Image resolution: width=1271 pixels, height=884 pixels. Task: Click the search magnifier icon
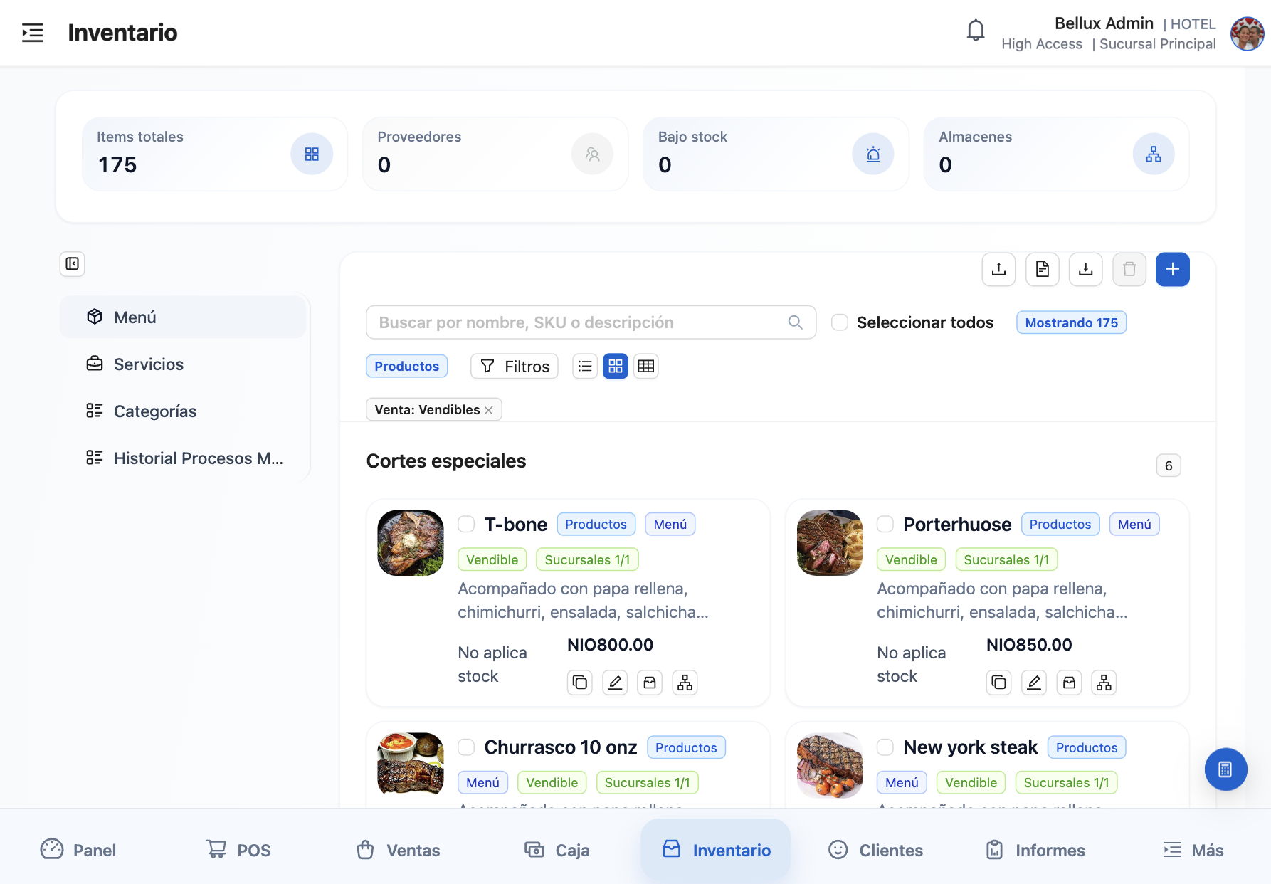coord(796,322)
